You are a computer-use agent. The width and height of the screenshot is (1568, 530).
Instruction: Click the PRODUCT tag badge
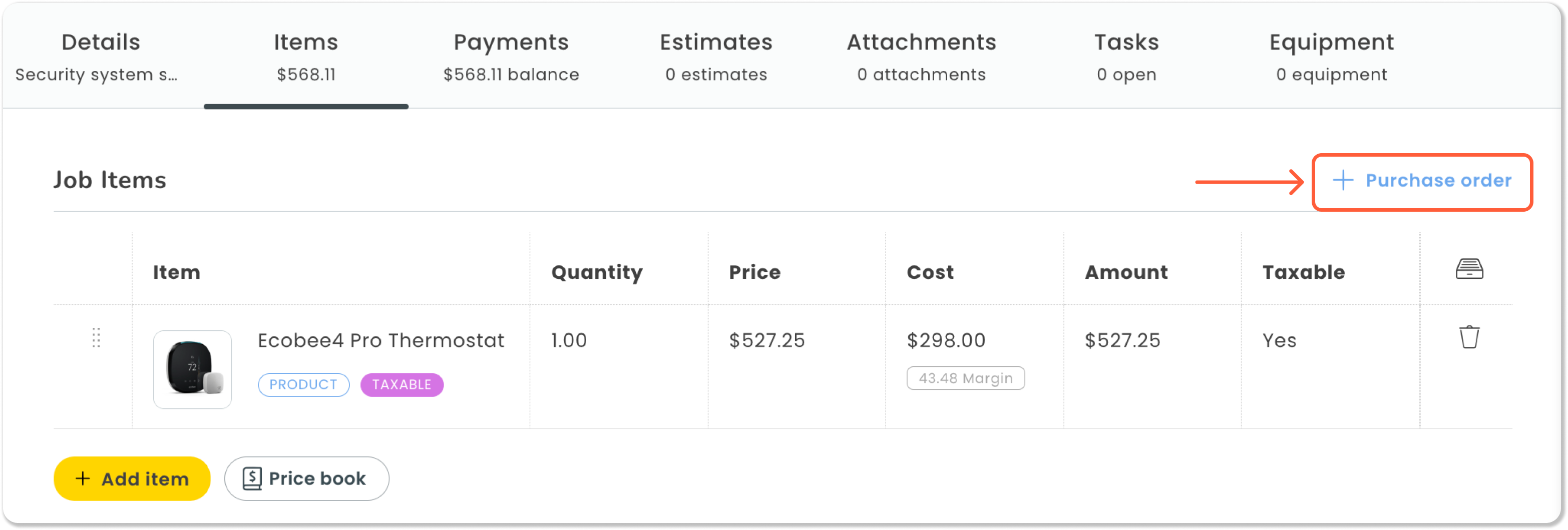point(303,384)
